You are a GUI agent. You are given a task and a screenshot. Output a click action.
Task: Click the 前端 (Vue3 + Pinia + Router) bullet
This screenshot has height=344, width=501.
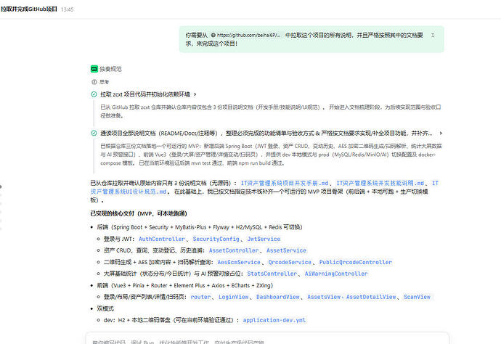[184, 285]
